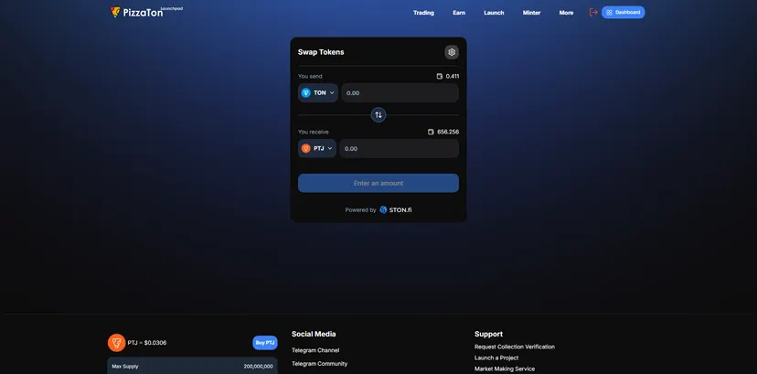This screenshot has width=757, height=374.
Task: Click the Enter an amount button
Action: (378, 184)
